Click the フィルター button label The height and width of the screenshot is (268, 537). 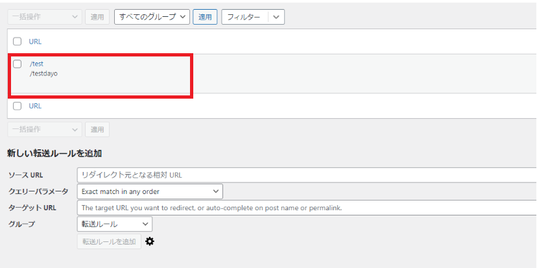tap(244, 17)
